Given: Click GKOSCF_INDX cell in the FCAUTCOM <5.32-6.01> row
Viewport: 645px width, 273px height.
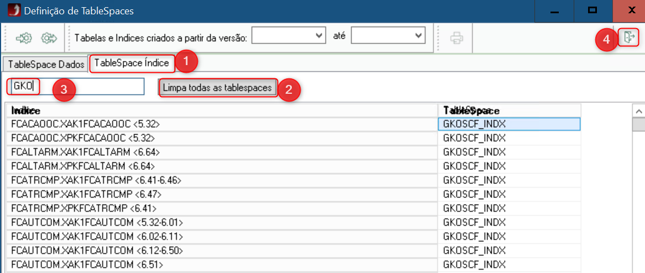Looking at the screenshot, I should click(509, 222).
